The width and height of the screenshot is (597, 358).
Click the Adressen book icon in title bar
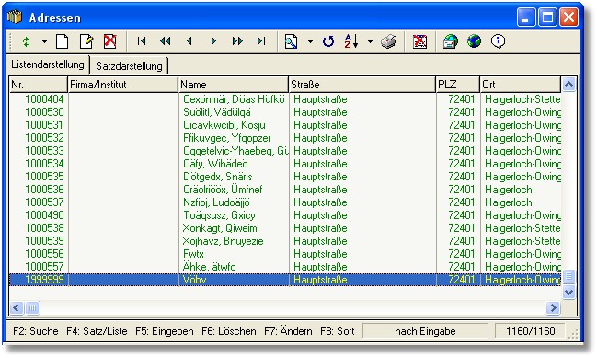15,17
